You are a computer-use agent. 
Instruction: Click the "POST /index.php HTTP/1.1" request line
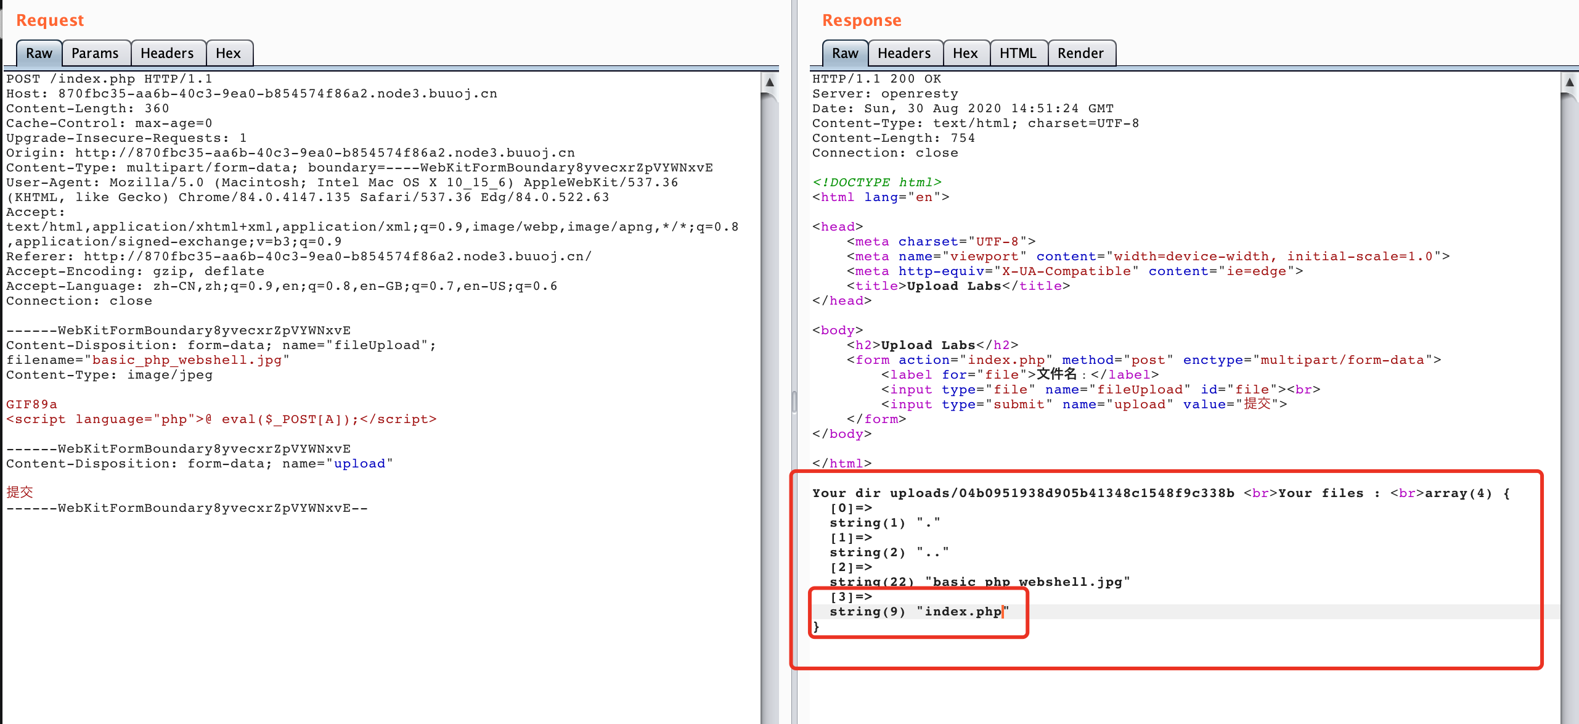(x=109, y=79)
